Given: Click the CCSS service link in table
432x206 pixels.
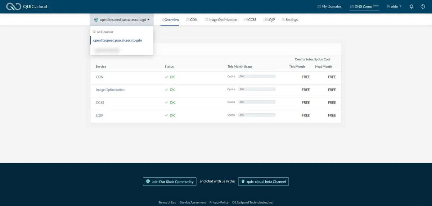Looking at the screenshot, I should point(100,102).
